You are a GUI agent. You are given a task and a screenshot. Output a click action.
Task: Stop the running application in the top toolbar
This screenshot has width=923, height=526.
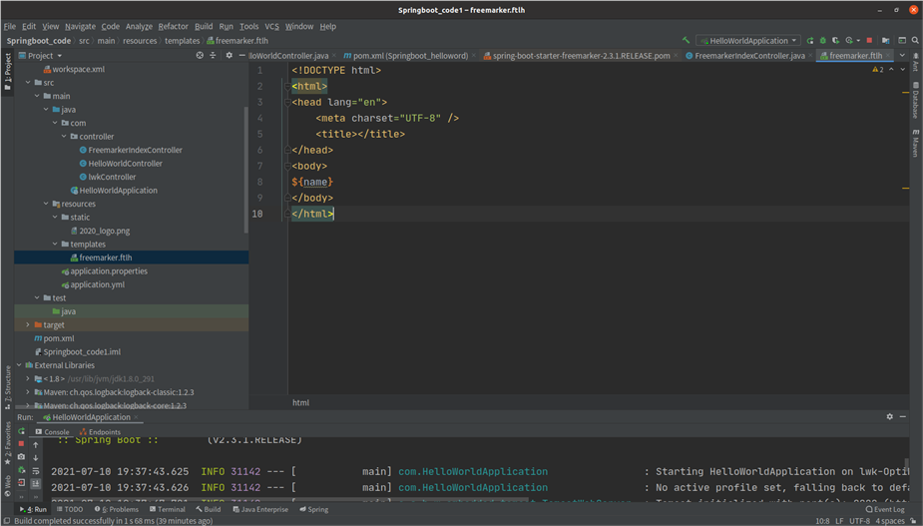[869, 41]
